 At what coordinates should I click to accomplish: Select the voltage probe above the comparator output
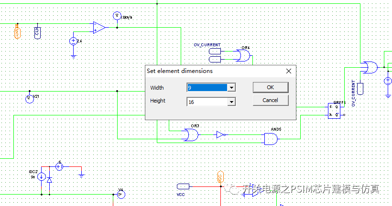point(117,16)
